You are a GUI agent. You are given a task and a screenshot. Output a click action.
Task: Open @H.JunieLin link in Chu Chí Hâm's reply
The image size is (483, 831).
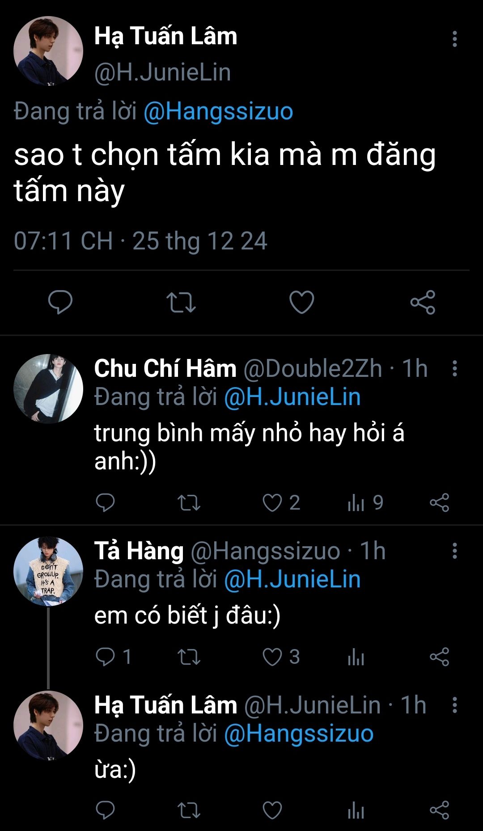tap(292, 397)
